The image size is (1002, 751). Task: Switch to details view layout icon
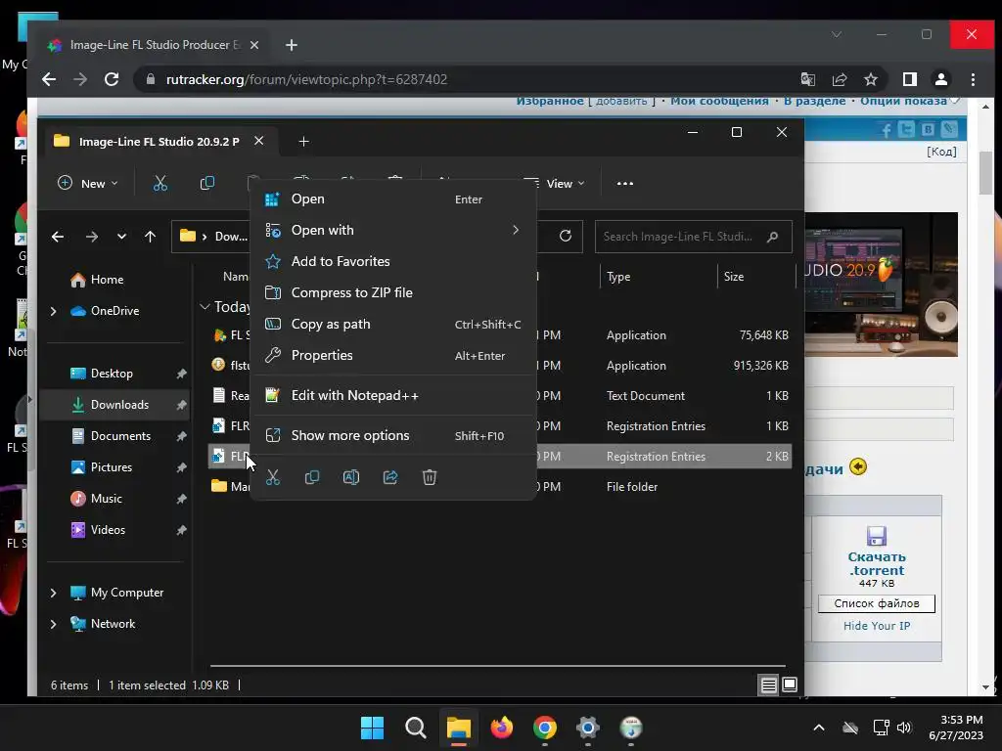(769, 685)
